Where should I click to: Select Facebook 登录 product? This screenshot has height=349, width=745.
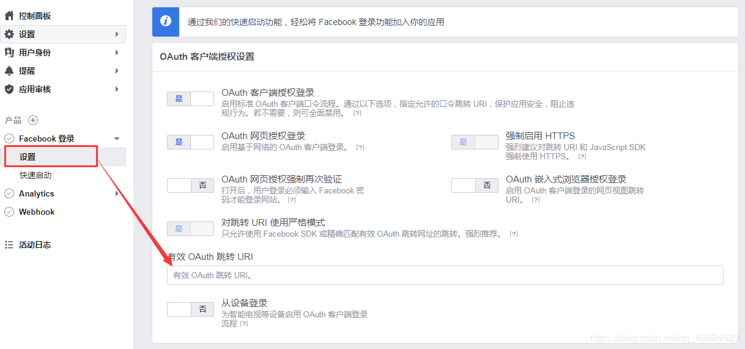click(x=46, y=139)
